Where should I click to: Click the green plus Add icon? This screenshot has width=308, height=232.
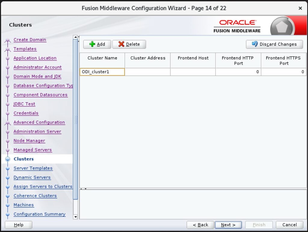92,44
